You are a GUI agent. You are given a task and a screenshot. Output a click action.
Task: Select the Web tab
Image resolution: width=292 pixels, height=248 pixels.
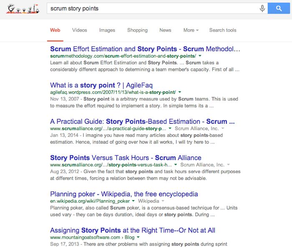[x=55, y=30]
